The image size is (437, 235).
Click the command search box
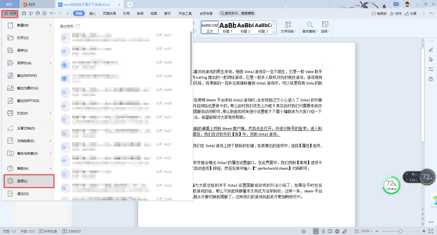coord(237,13)
